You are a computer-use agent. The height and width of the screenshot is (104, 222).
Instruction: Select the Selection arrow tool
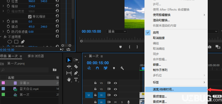pos(69,60)
